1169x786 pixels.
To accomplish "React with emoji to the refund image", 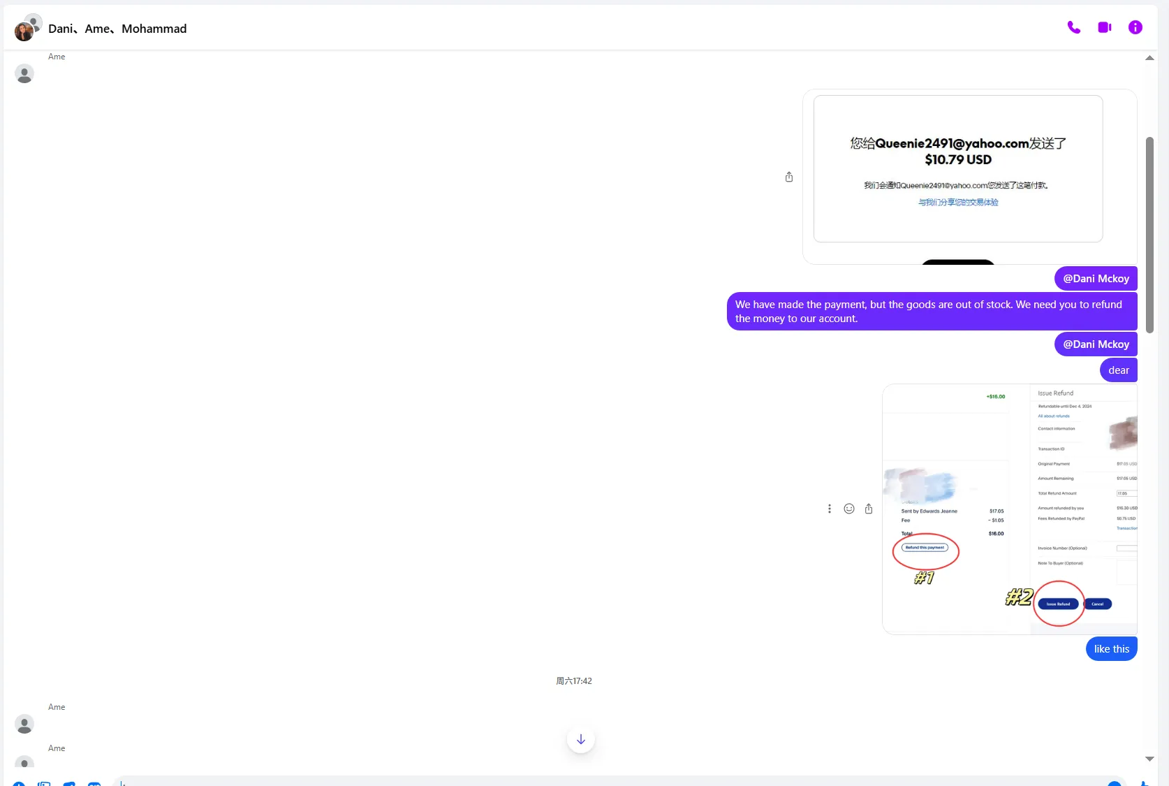I will 849,509.
